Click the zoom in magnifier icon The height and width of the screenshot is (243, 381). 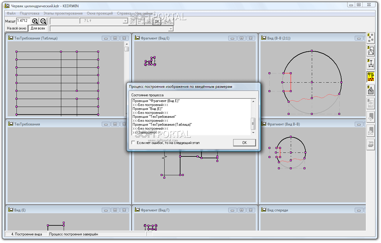(x=35, y=21)
